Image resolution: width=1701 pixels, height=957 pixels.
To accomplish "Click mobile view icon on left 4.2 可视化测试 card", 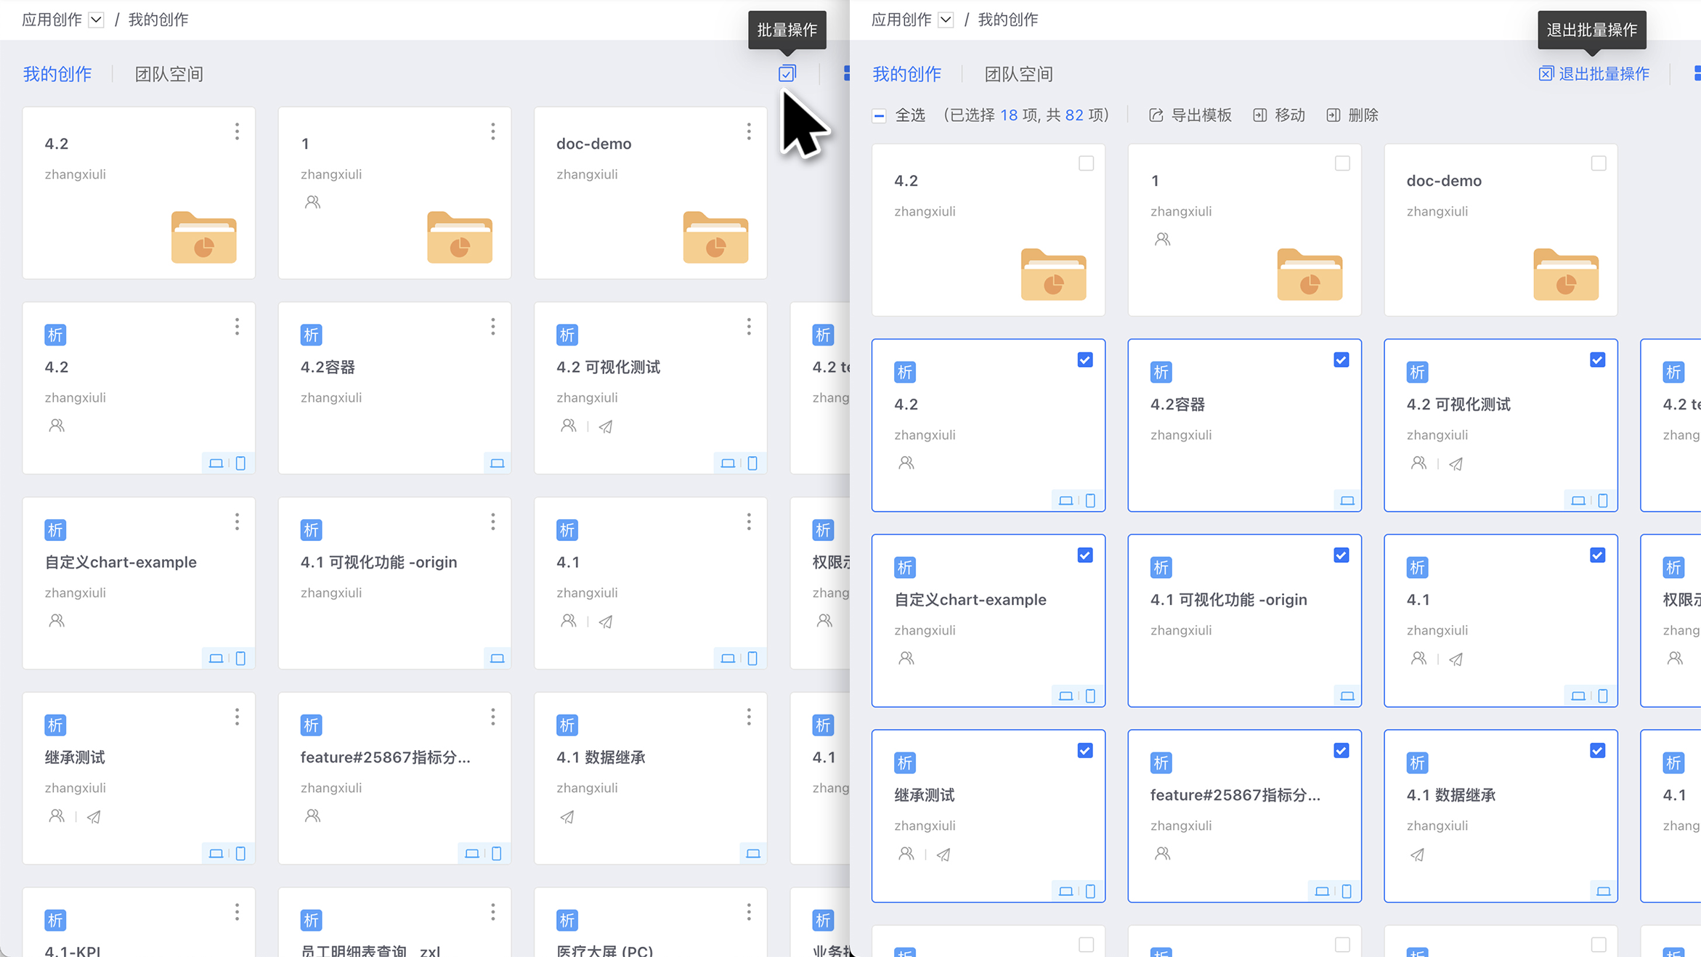I will (x=752, y=463).
